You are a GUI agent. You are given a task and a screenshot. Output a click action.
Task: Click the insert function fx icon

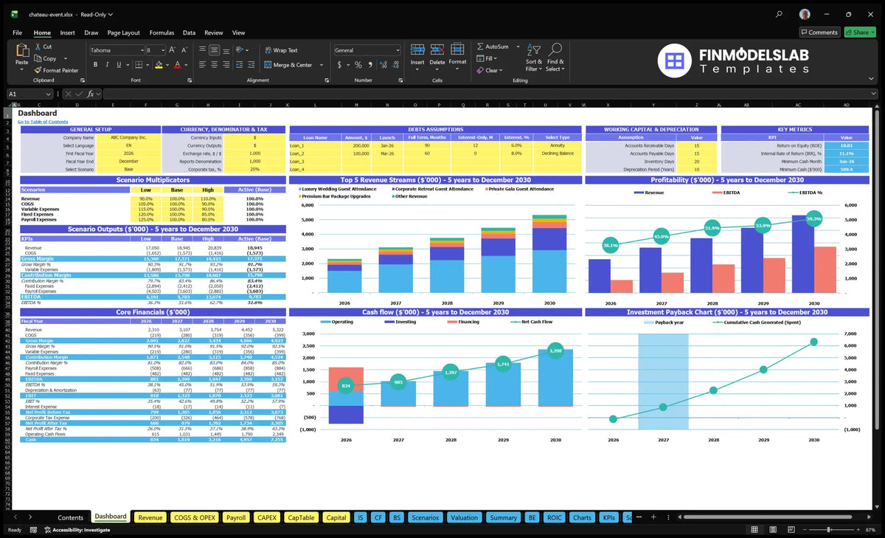90,94
